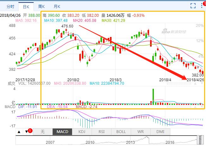Viewport: 206px width, 146px height.
Task: Click the 20% percentage axis label
Action: (x=200, y=26)
